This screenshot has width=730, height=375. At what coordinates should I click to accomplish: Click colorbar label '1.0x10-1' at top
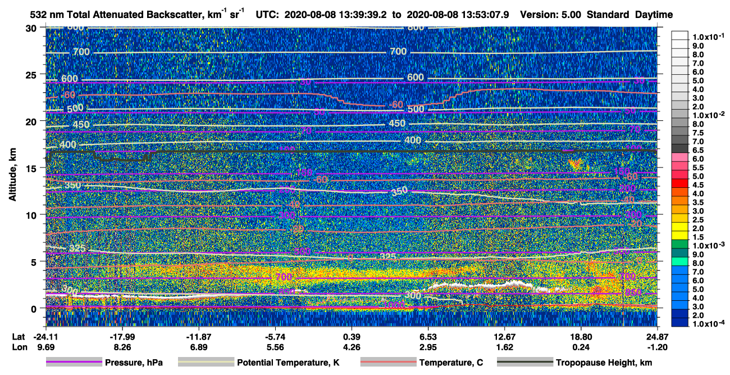tap(709, 37)
